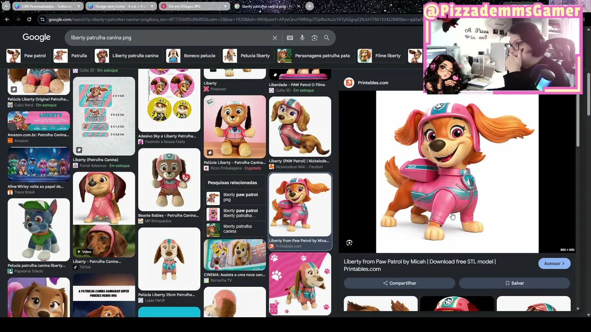Select related search 'liberty paw patrol png'
Viewport: 591px width, 332px height.
pos(235,198)
